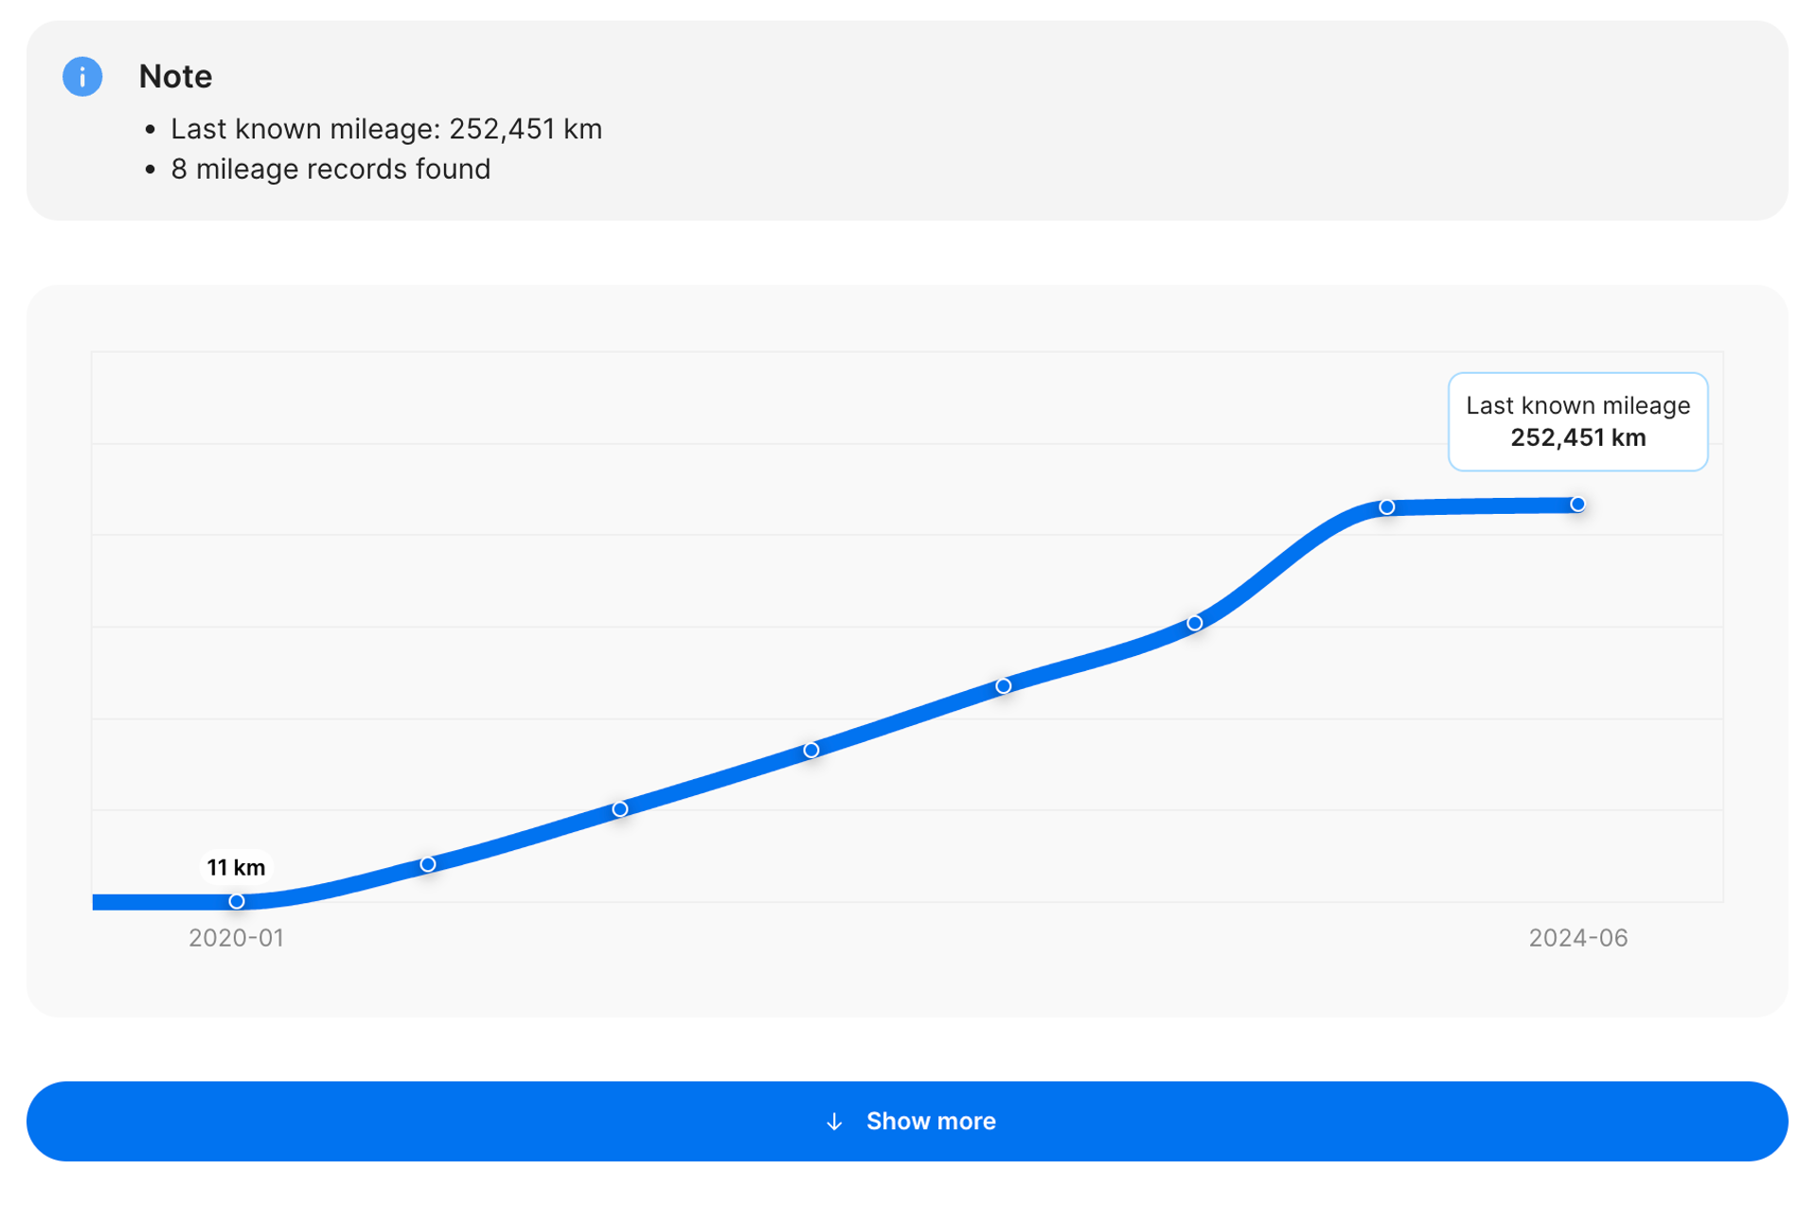Click the Last known mileage bullet line
The width and height of the screenshot is (1818, 1205).
point(385,129)
